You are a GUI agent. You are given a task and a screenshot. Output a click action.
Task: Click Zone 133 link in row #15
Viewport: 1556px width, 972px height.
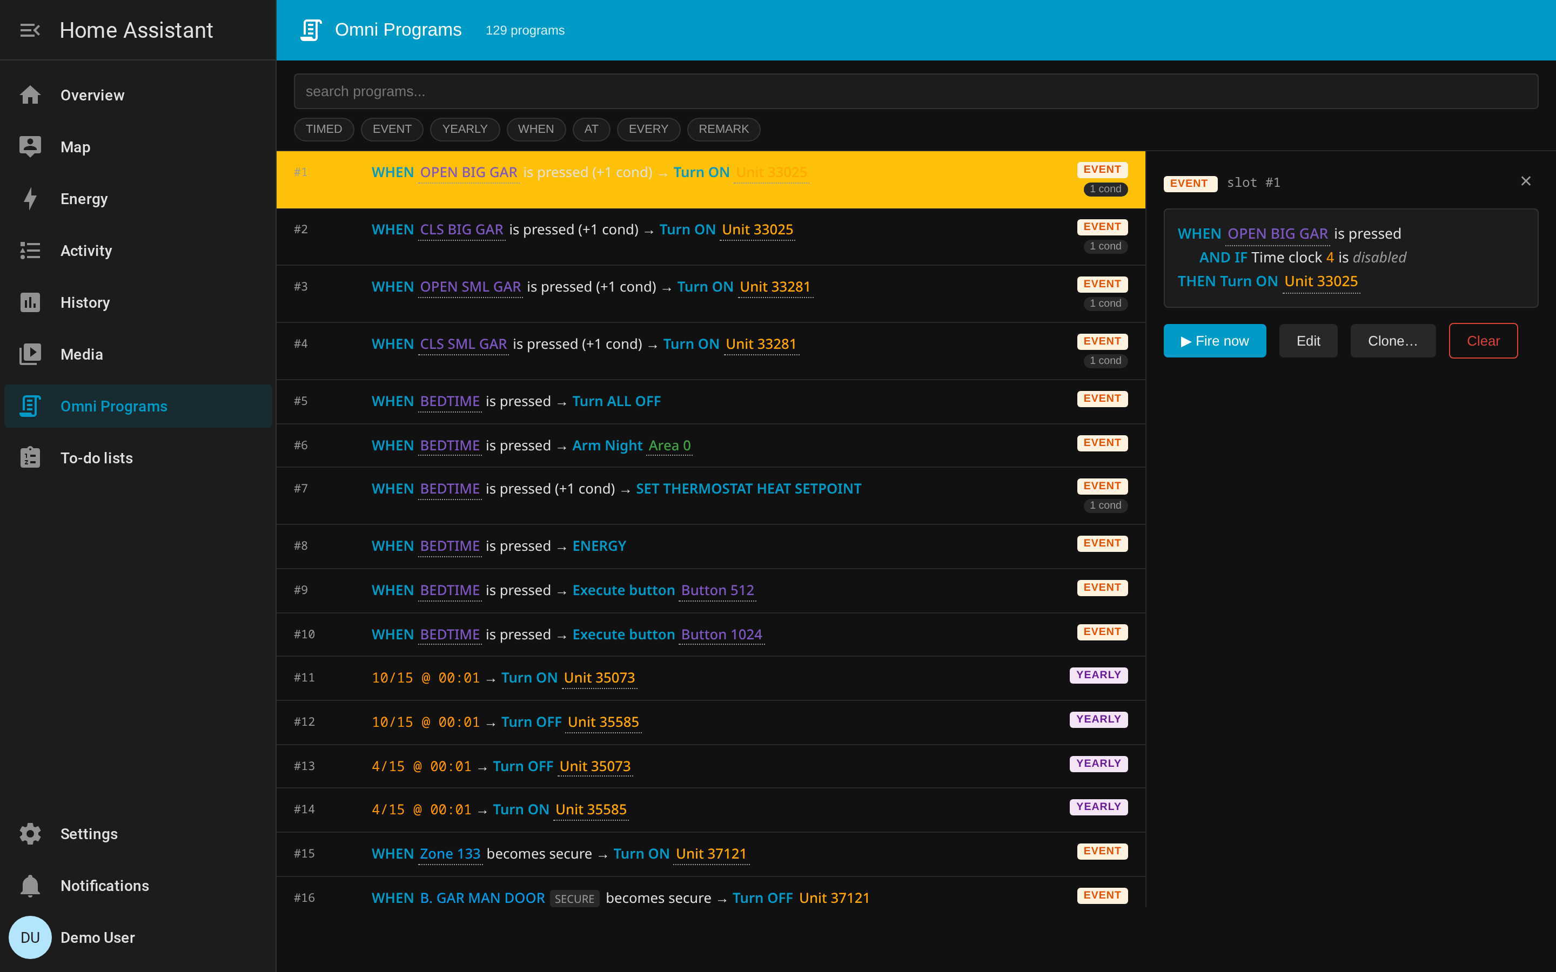pyautogui.click(x=450, y=854)
